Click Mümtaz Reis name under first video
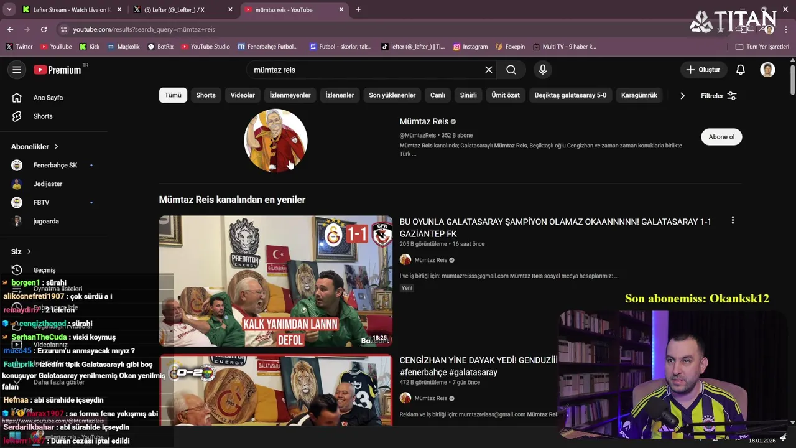The width and height of the screenshot is (796, 448). coord(430,260)
